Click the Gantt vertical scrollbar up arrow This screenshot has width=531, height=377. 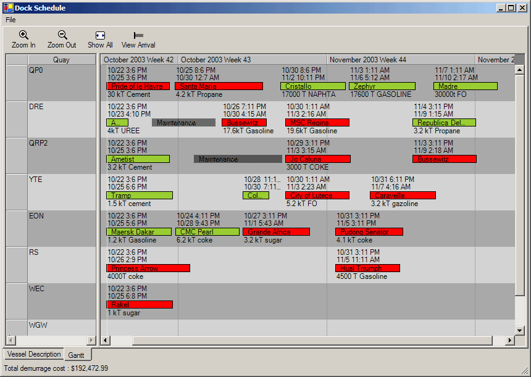[520, 70]
